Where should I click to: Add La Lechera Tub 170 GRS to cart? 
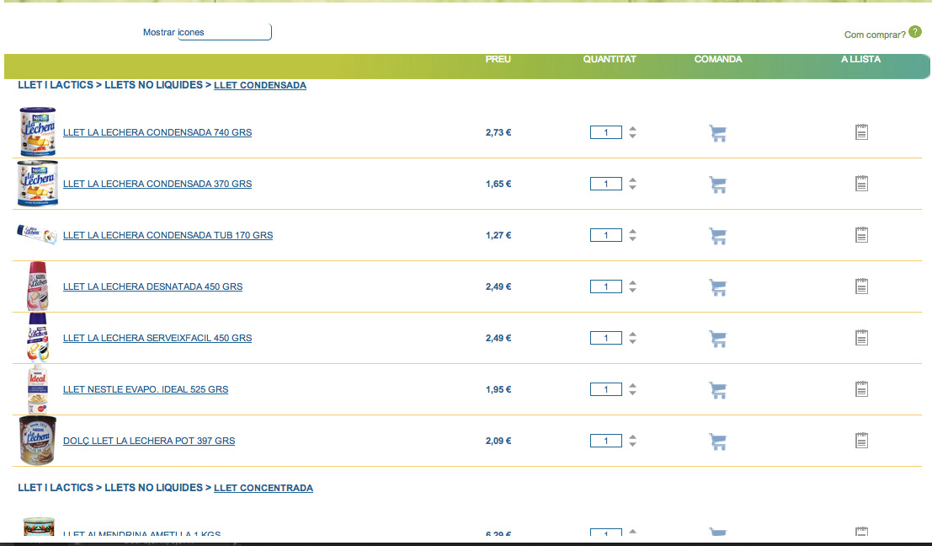tap(717, 236)
